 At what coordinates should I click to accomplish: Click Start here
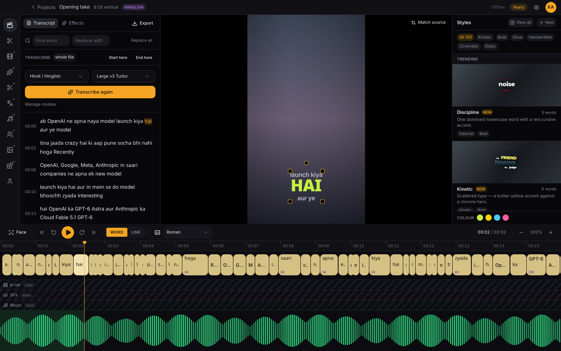point(118,58)
